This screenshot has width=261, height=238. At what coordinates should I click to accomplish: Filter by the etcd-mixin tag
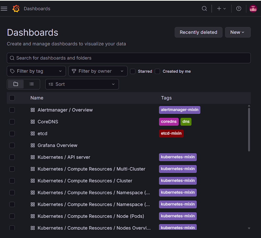tap(171, 133)
